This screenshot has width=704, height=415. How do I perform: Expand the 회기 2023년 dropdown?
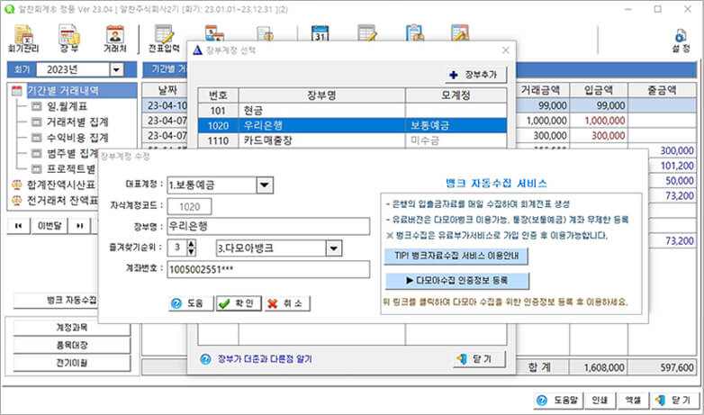pyautogui.click(x=117, y=69)
